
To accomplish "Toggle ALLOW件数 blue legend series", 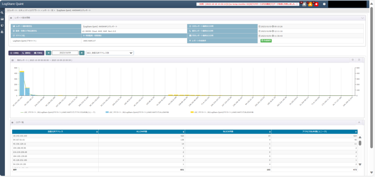I will coord(137,112).
